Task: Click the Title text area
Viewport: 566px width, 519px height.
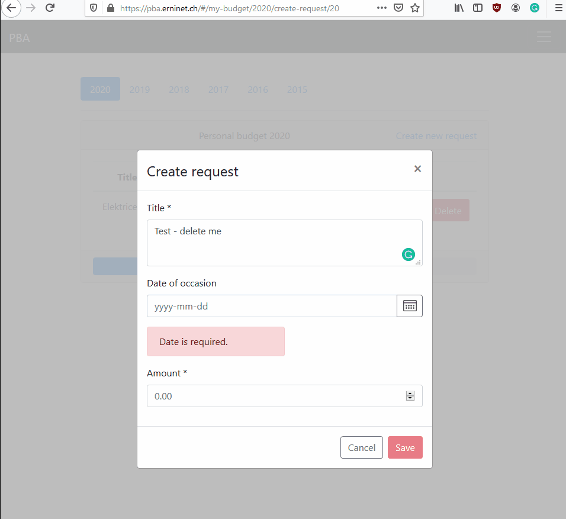Action: point(284,243)
